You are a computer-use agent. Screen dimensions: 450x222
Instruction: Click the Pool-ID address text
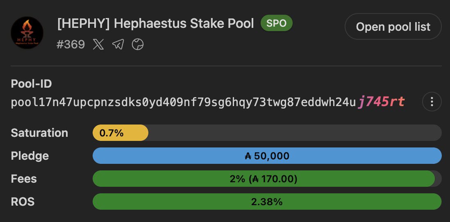[208, 102]
